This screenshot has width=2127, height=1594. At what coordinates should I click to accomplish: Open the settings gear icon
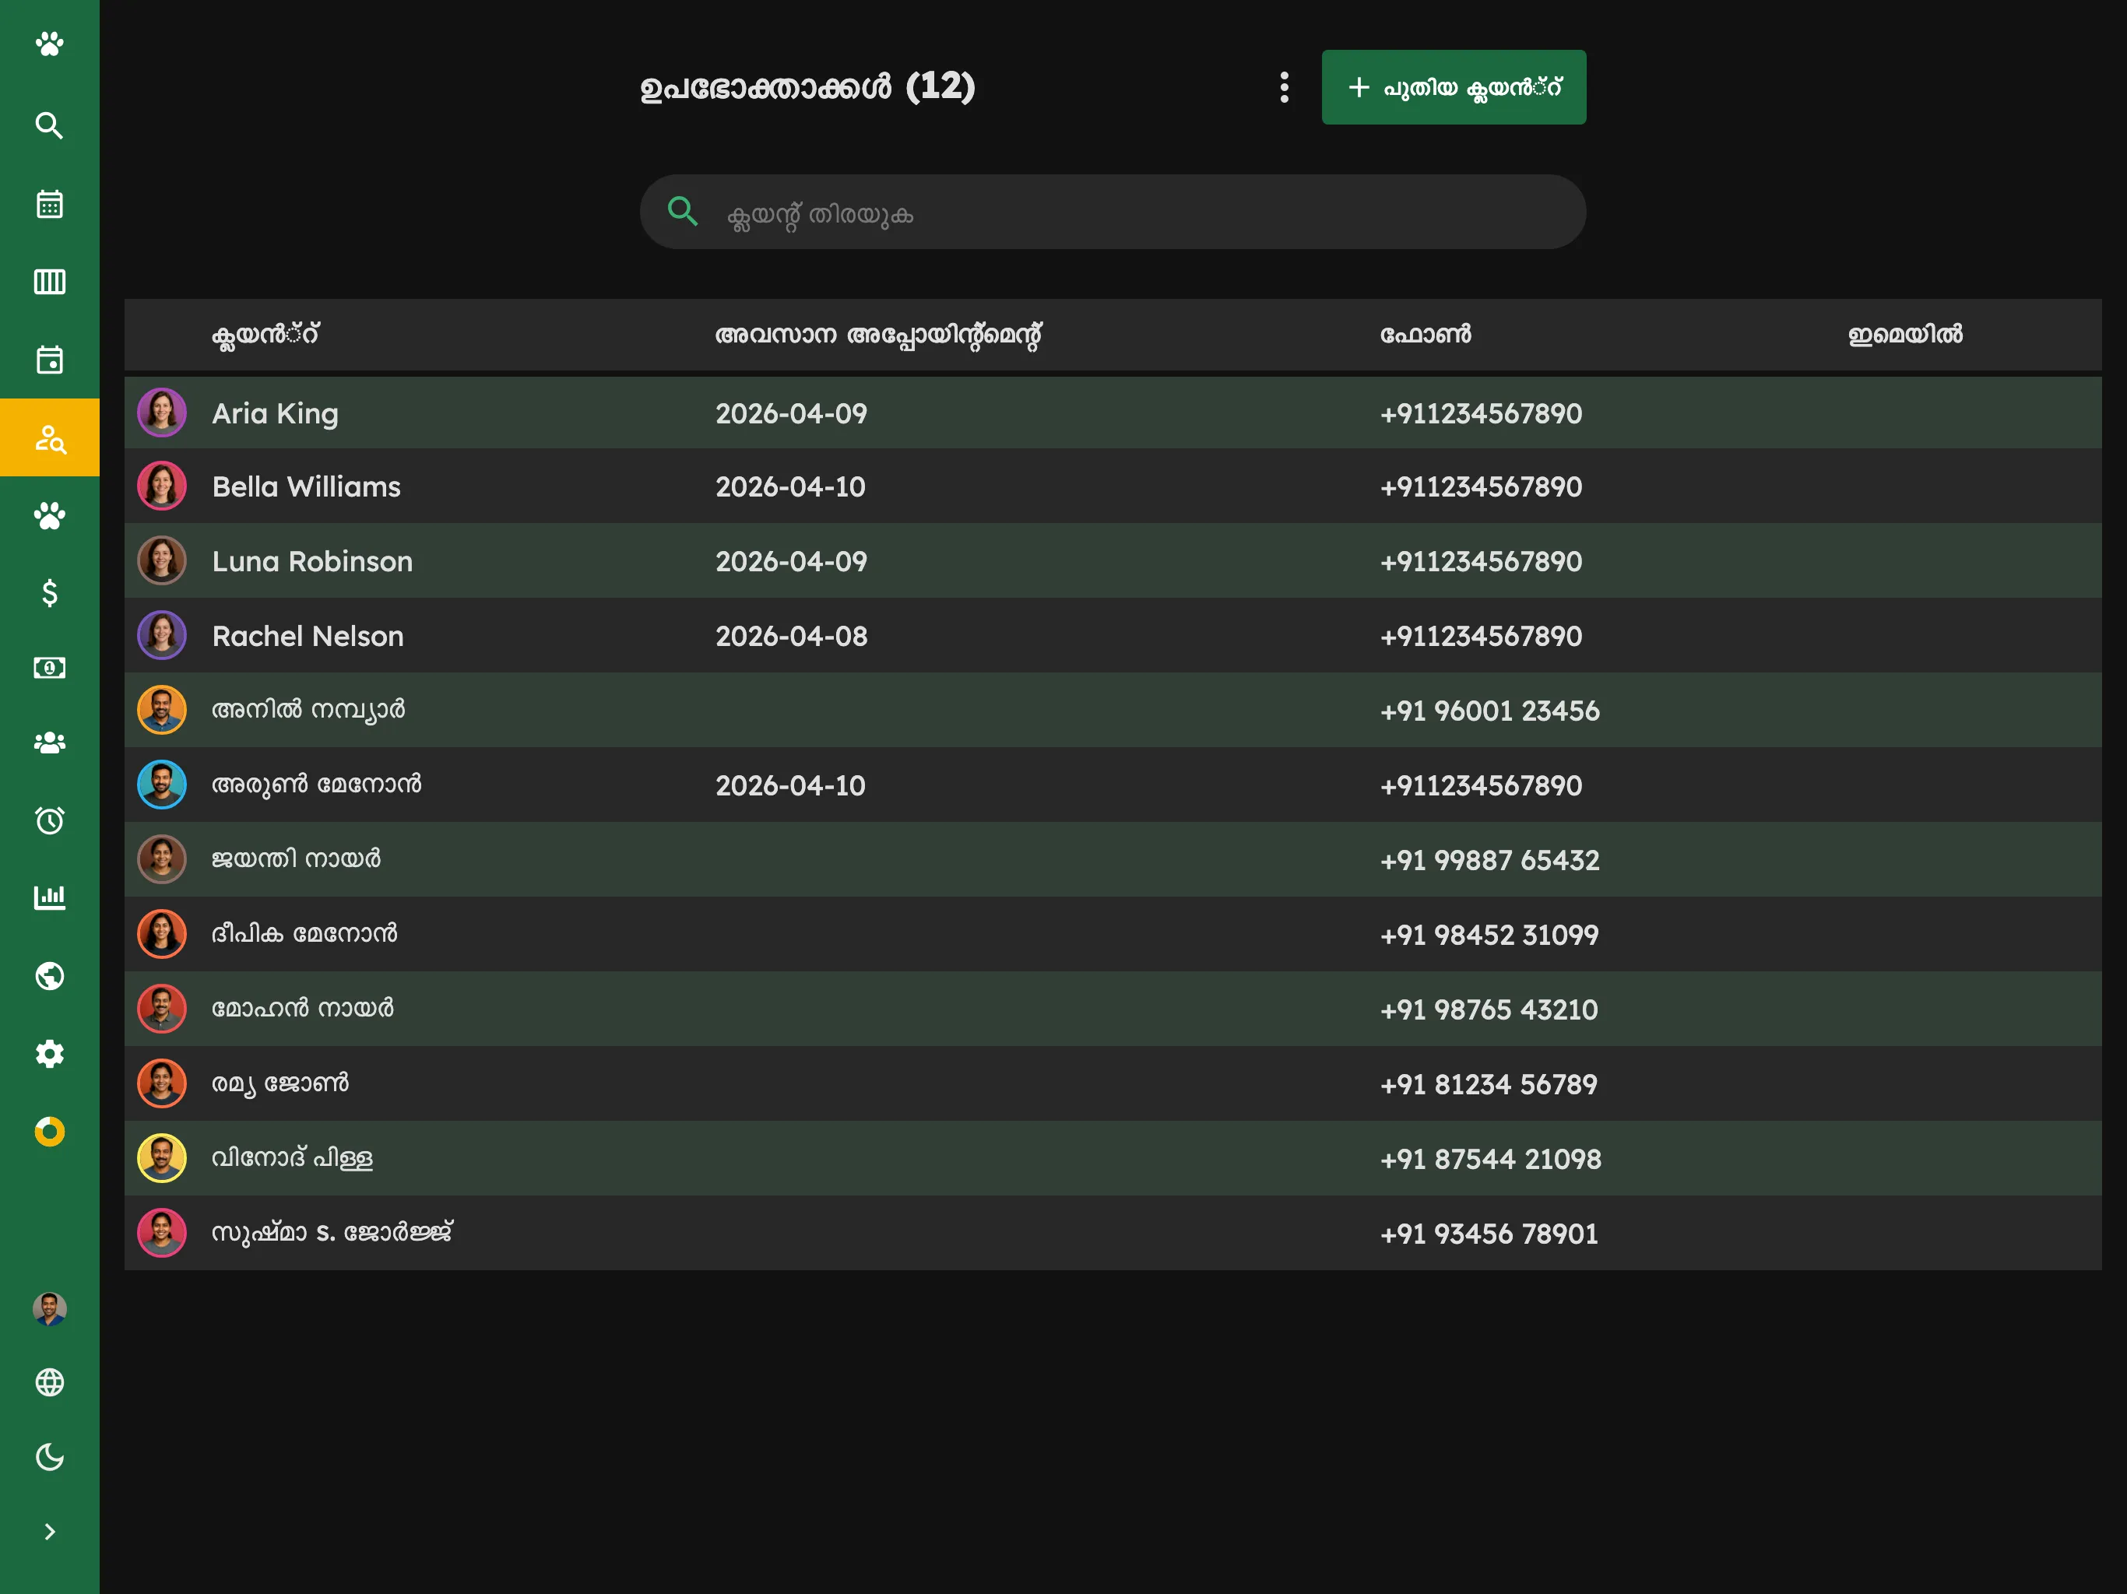pos(49,1054)
